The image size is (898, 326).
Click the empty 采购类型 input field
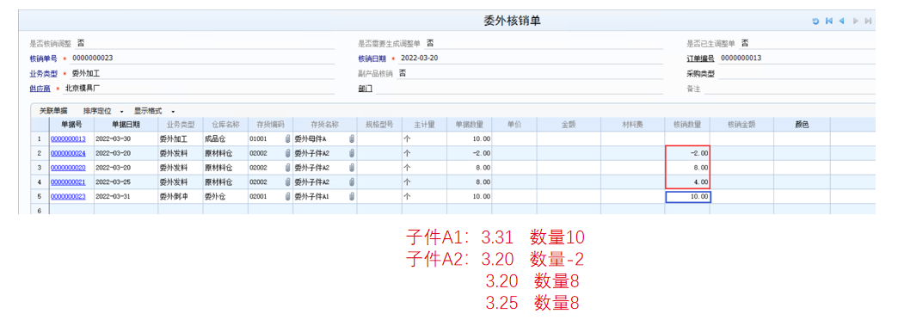pos(797,73)
